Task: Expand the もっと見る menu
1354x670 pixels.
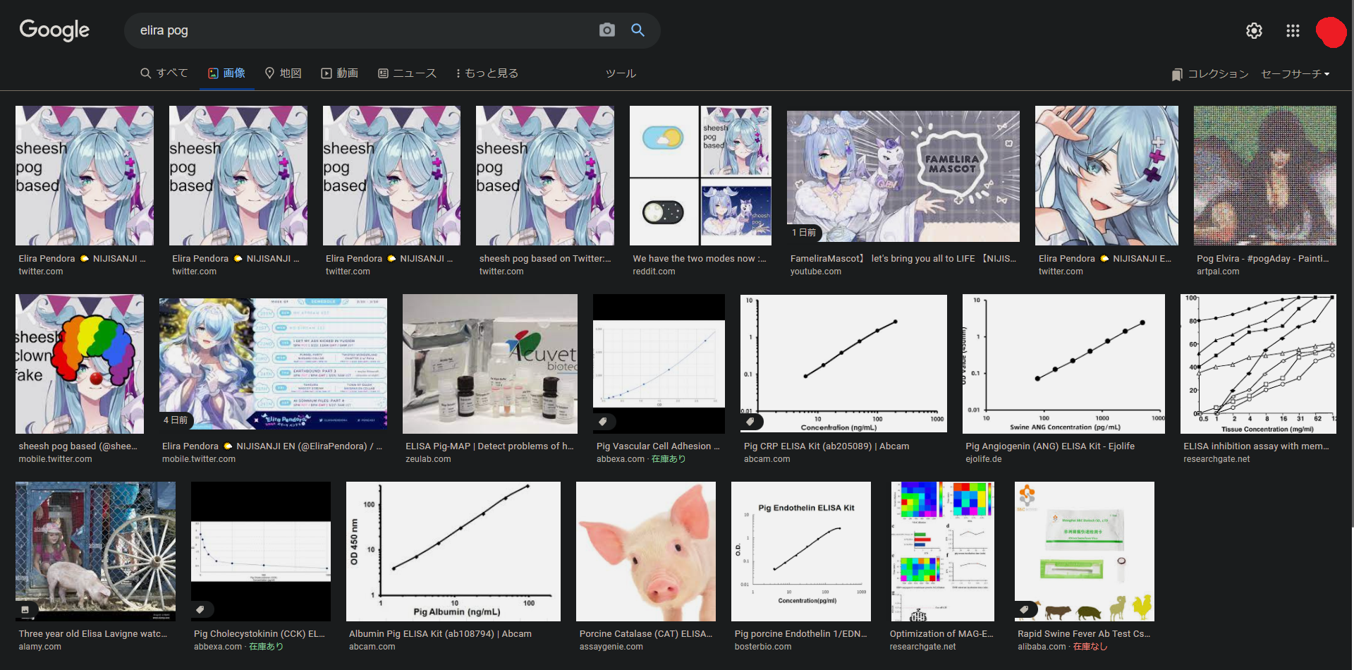Action: [x=487, y=73]
